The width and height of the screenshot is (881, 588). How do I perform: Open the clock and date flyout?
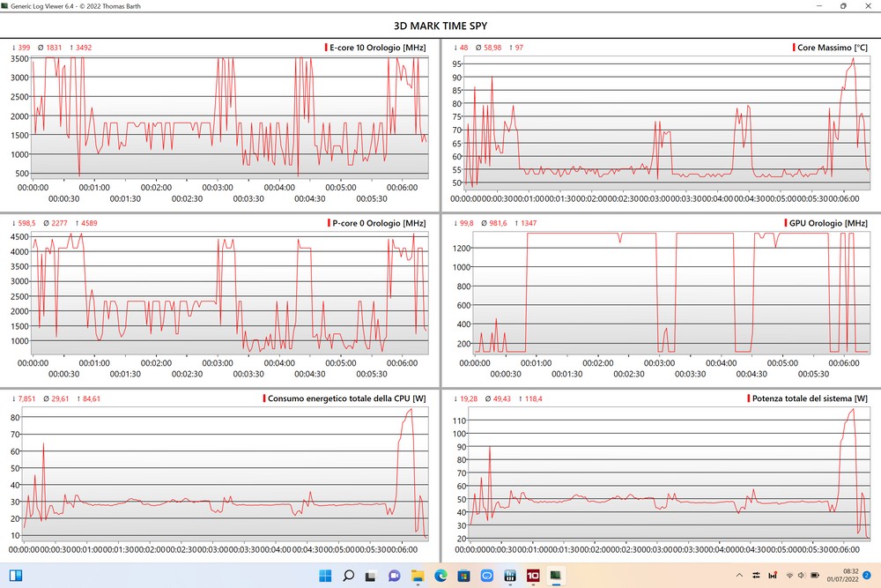[842, 575]
